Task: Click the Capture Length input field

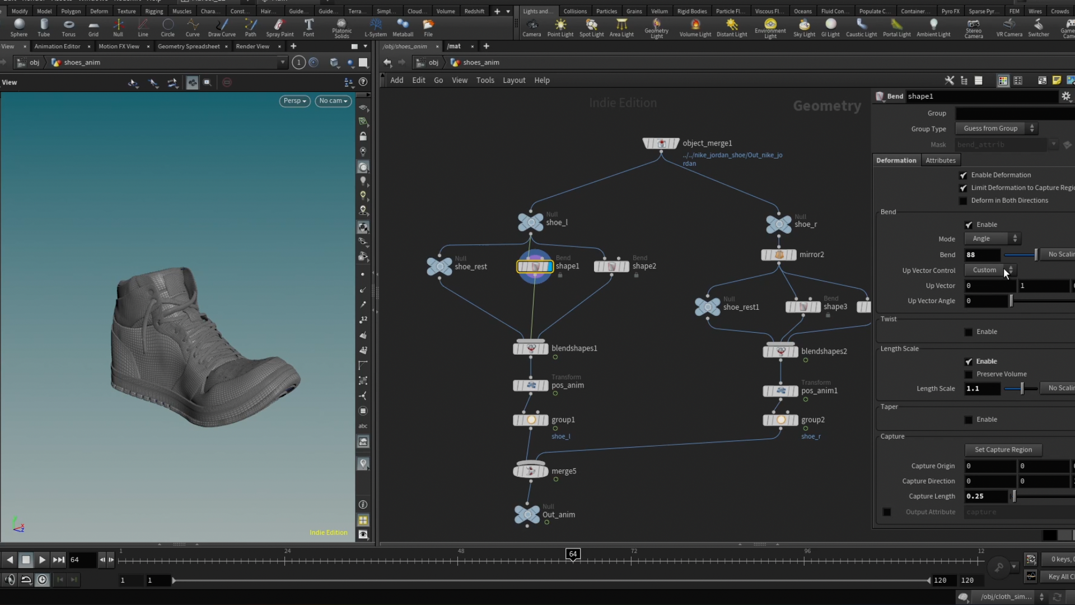Action: tap(985, 496)
